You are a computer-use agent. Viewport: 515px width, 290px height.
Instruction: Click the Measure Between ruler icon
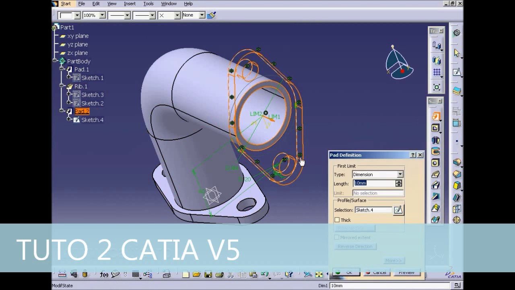click(x=62, y=275)
